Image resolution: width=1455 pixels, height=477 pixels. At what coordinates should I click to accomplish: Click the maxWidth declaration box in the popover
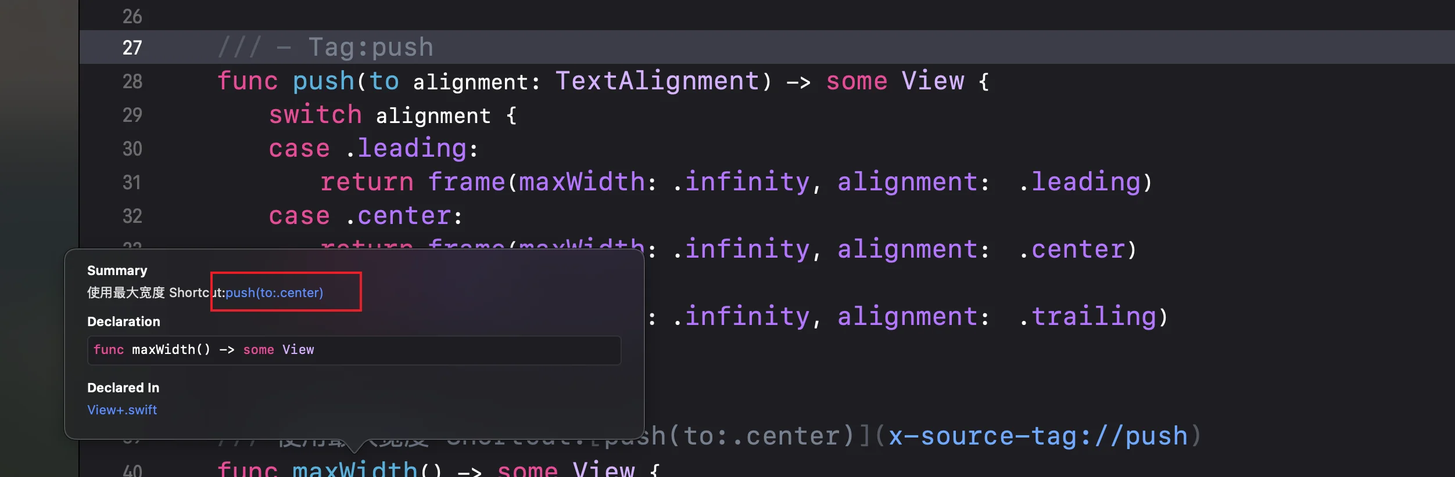353,350
